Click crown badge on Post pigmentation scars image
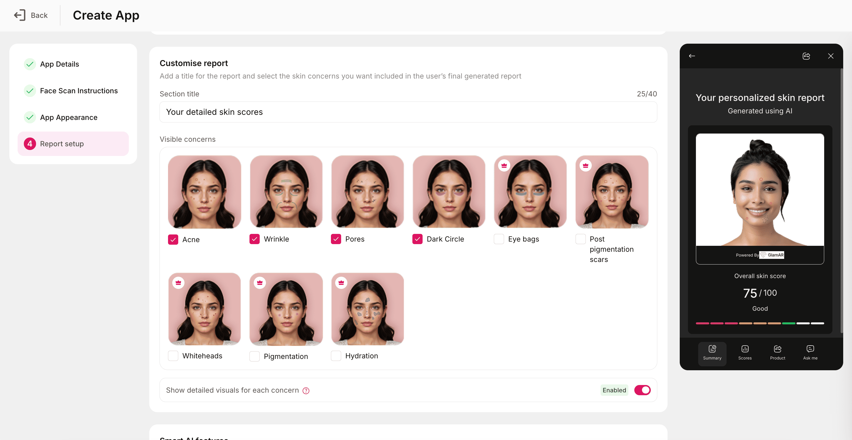The image size is (852, 440). pyautogui.click(x=586, y=165)
